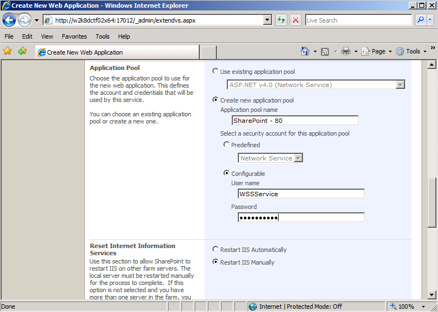Click the Home icon in command bar
The width and height of the screenshot is (438, 312).
click(305, 51)
